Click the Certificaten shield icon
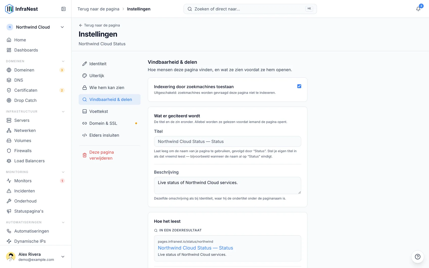Screen dimensions: 429x268 coord(9,90)
